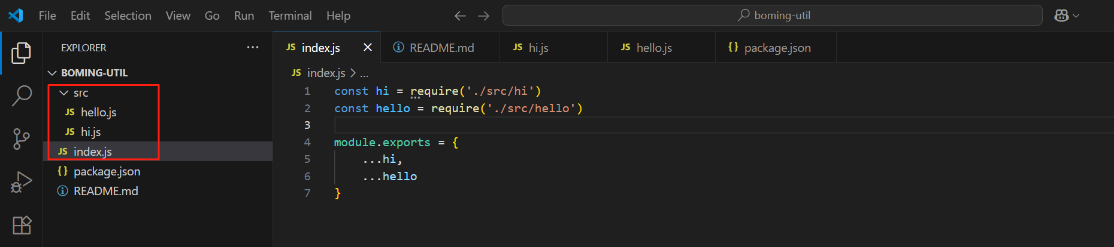The image size is (1114, 247).
Task: Open the Copilot dropdown chevron
Action: pos(1076,16)
